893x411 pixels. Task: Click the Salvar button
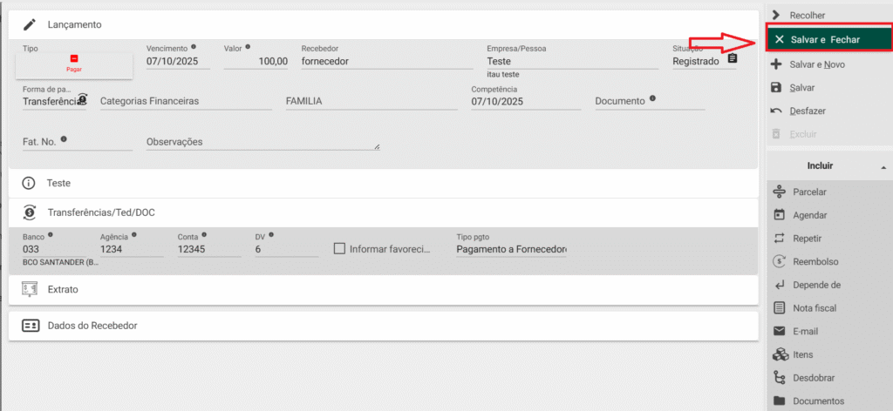click(x=801, y=88)
